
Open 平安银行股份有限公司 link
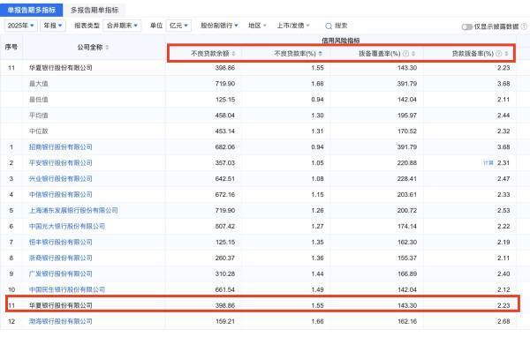[60, 162]
